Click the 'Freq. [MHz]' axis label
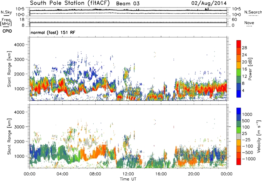The image size is (262, 181). point(6,22)
